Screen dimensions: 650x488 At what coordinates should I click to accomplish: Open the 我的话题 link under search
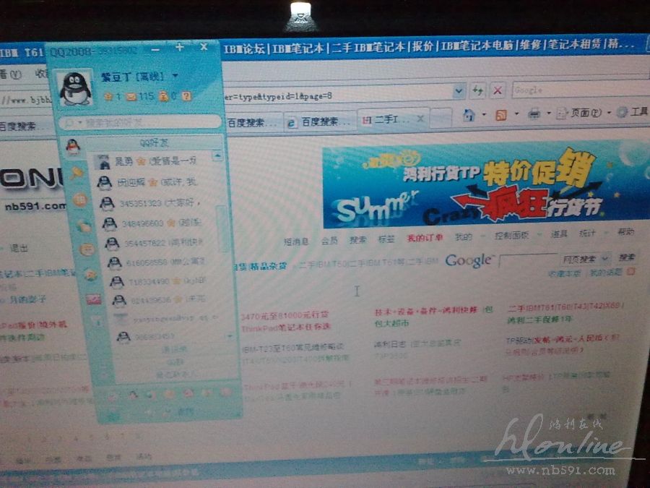click(606, 273)
